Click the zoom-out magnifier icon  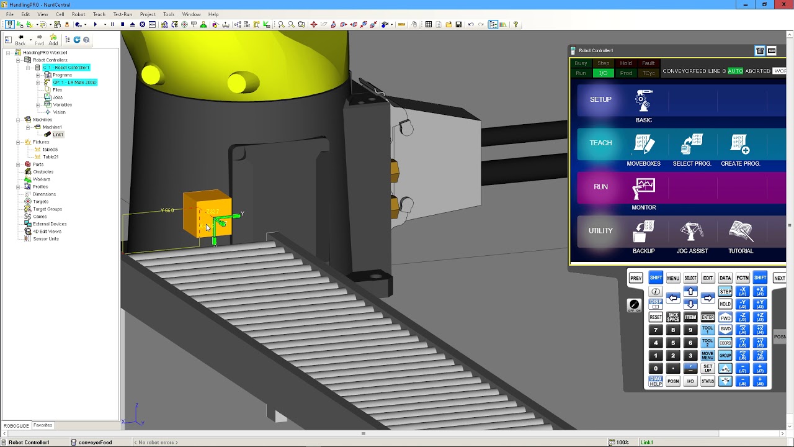(291, 24)
